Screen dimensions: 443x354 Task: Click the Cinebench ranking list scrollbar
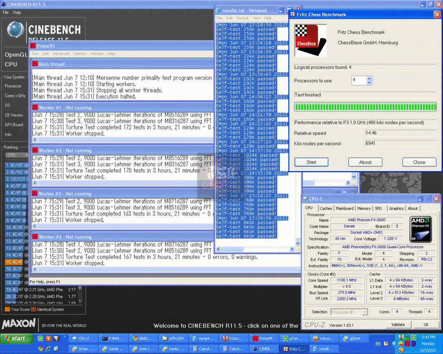point(80,294)
